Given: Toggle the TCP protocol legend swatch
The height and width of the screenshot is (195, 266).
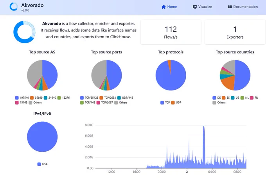Looking at the screenshot, I should point(162,103).
